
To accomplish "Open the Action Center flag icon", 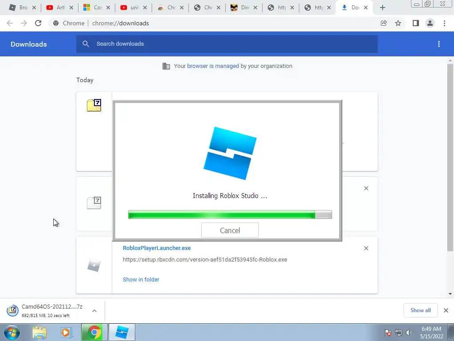I will click(388, 333).
